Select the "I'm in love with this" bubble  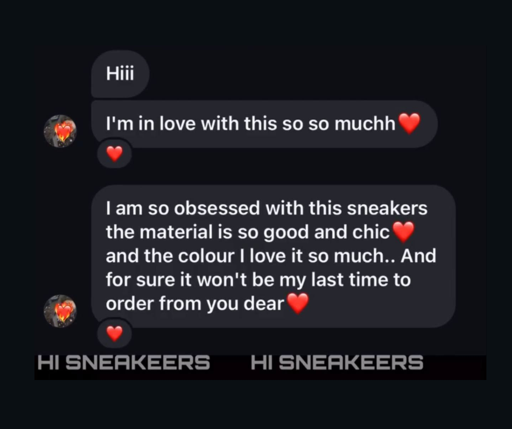[x=264, y=124]
